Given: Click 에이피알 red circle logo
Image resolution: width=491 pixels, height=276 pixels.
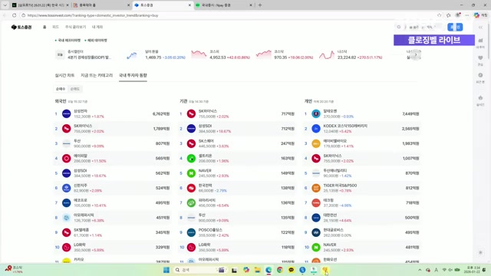Looking at the screenshot, I should (67, 159).
